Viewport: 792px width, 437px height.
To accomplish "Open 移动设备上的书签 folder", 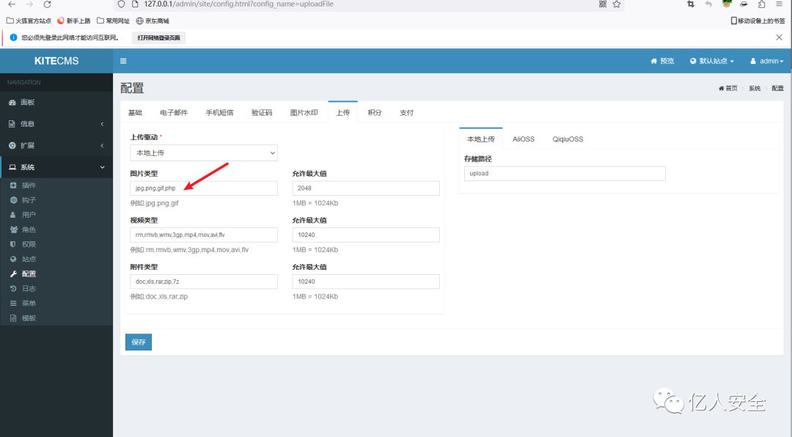I will point(758,21).
